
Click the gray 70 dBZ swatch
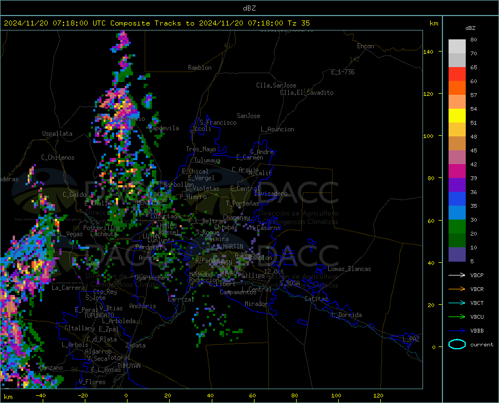pos(457,60)
